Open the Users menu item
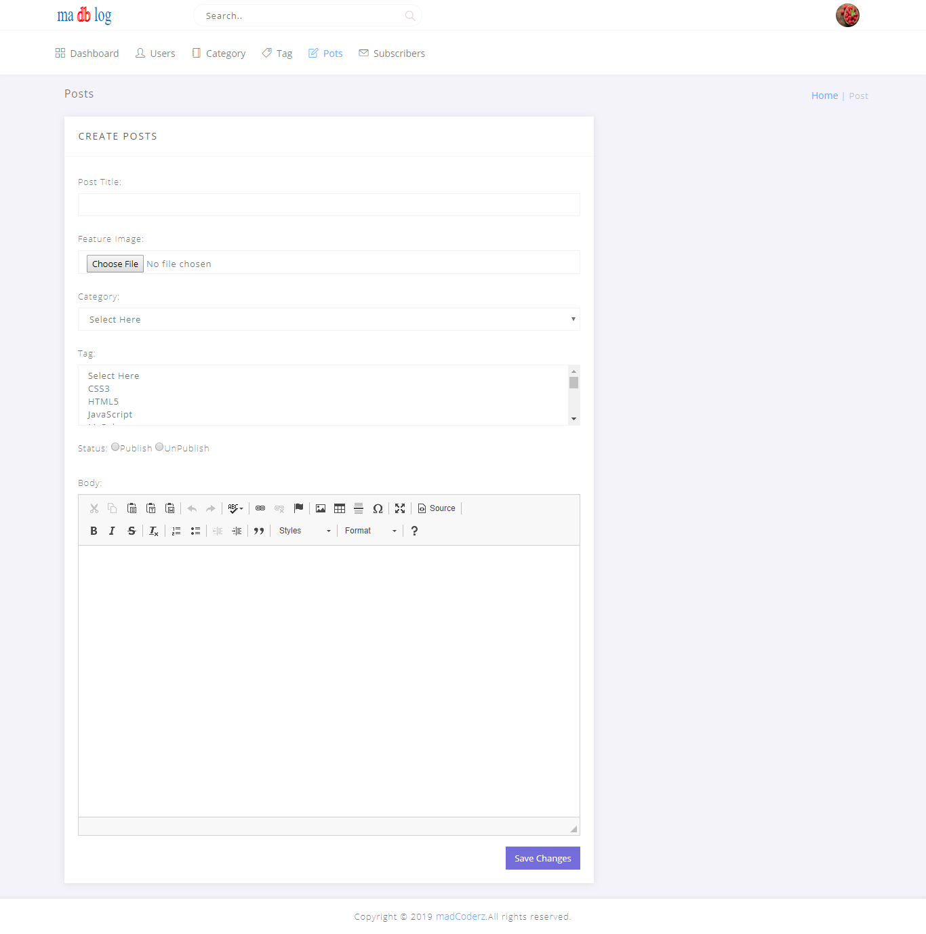 pos(155,54)
